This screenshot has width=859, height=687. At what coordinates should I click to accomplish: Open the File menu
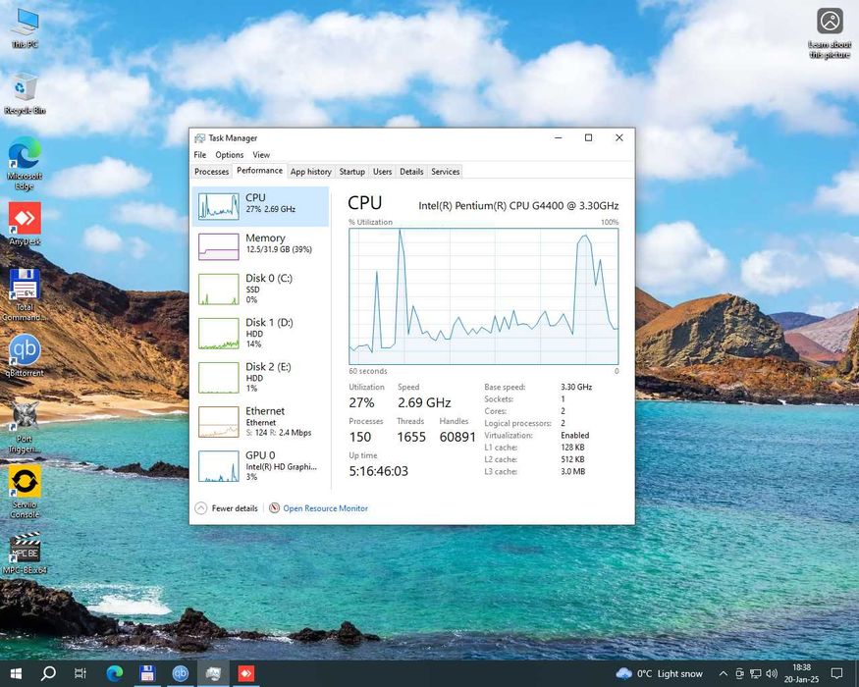(x=200, y=155)
